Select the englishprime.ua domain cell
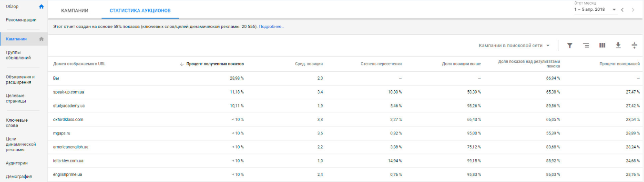The width and height of the screenshot is (644, 182). [68, 175]
